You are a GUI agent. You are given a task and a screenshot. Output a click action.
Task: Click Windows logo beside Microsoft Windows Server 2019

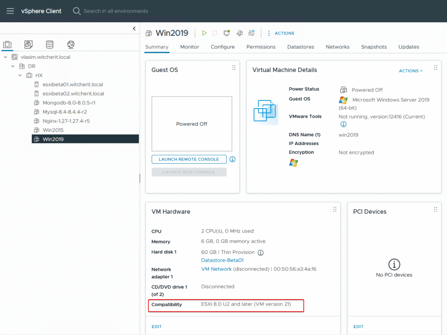pos(343,100)
